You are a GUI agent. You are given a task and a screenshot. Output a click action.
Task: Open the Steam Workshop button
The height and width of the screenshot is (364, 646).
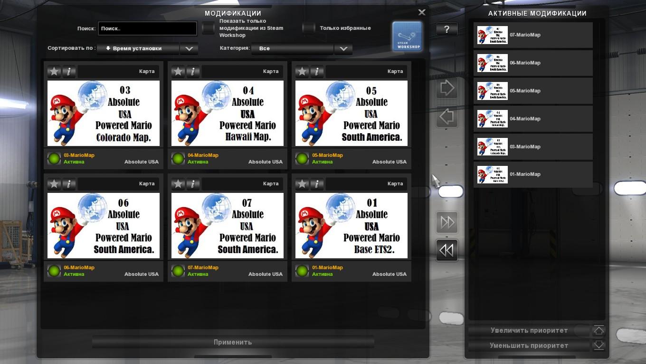coord(407,36)
